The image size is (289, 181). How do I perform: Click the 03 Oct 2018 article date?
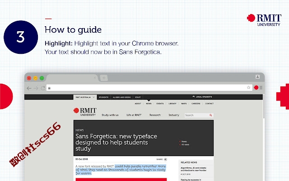[82, 159]
